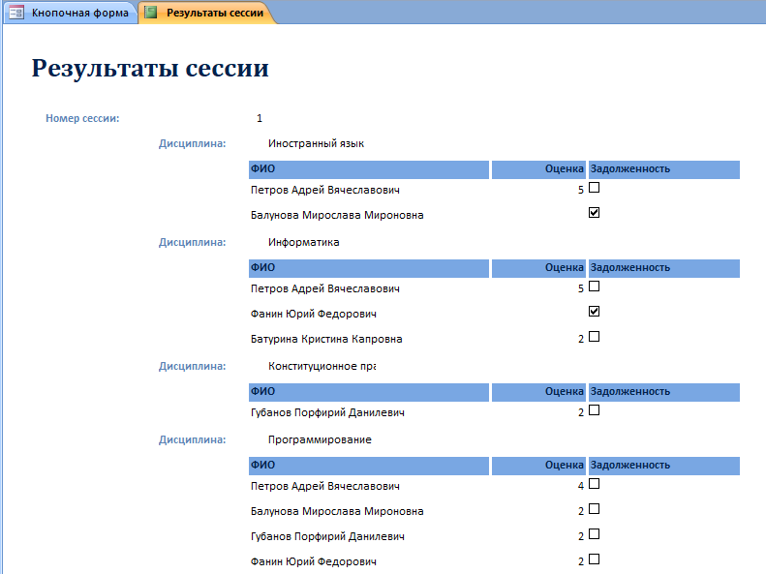766x574 pixels.
Task: Click Задолженность header under Конституционное право
Action: click(664, 392)
